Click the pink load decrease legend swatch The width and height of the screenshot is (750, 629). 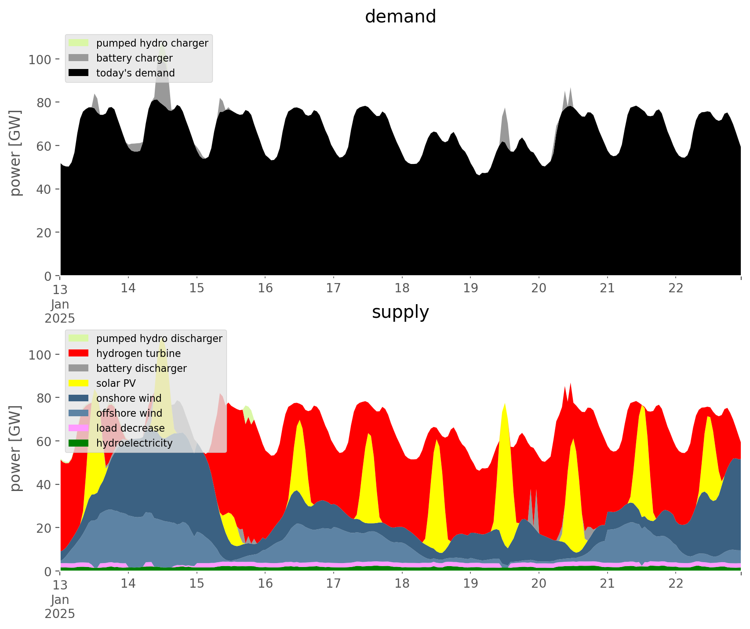tap(79, 428)
